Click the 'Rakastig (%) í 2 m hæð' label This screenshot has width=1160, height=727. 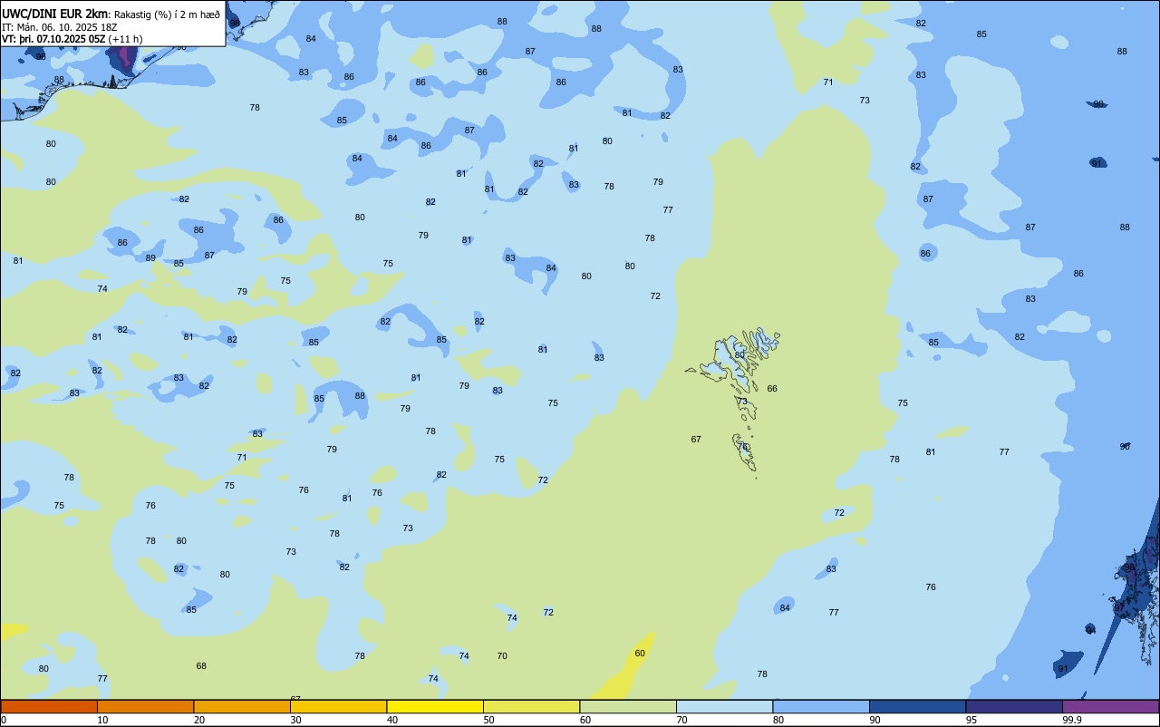point(167,14)
